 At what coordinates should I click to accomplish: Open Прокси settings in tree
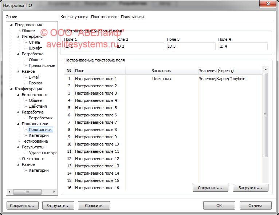point(35,83)
